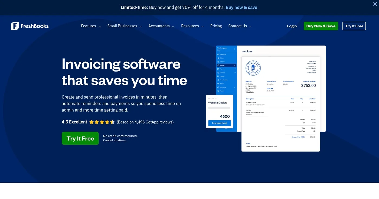Click the "No credit card required." text
Viewport: 379px width, 199px height.
(120, 136)
